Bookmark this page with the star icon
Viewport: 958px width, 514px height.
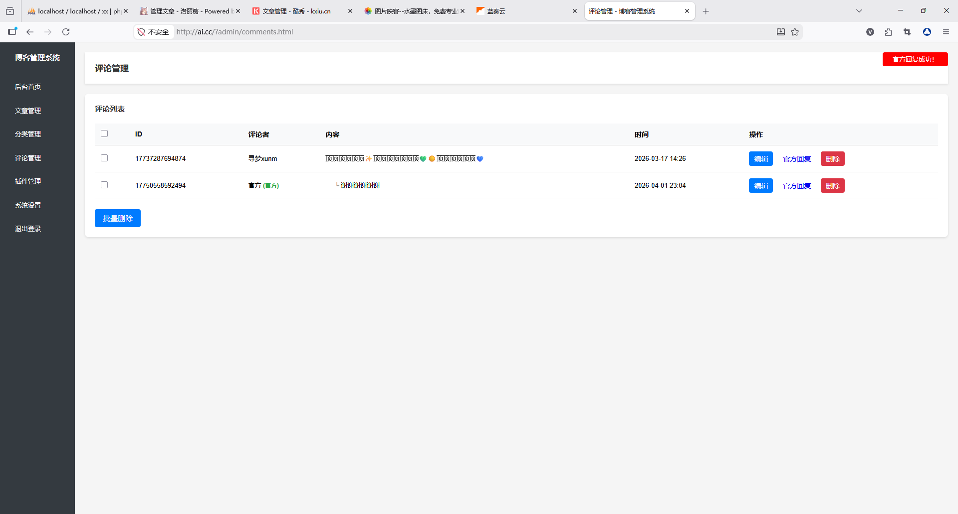click(x=795, y=32)
